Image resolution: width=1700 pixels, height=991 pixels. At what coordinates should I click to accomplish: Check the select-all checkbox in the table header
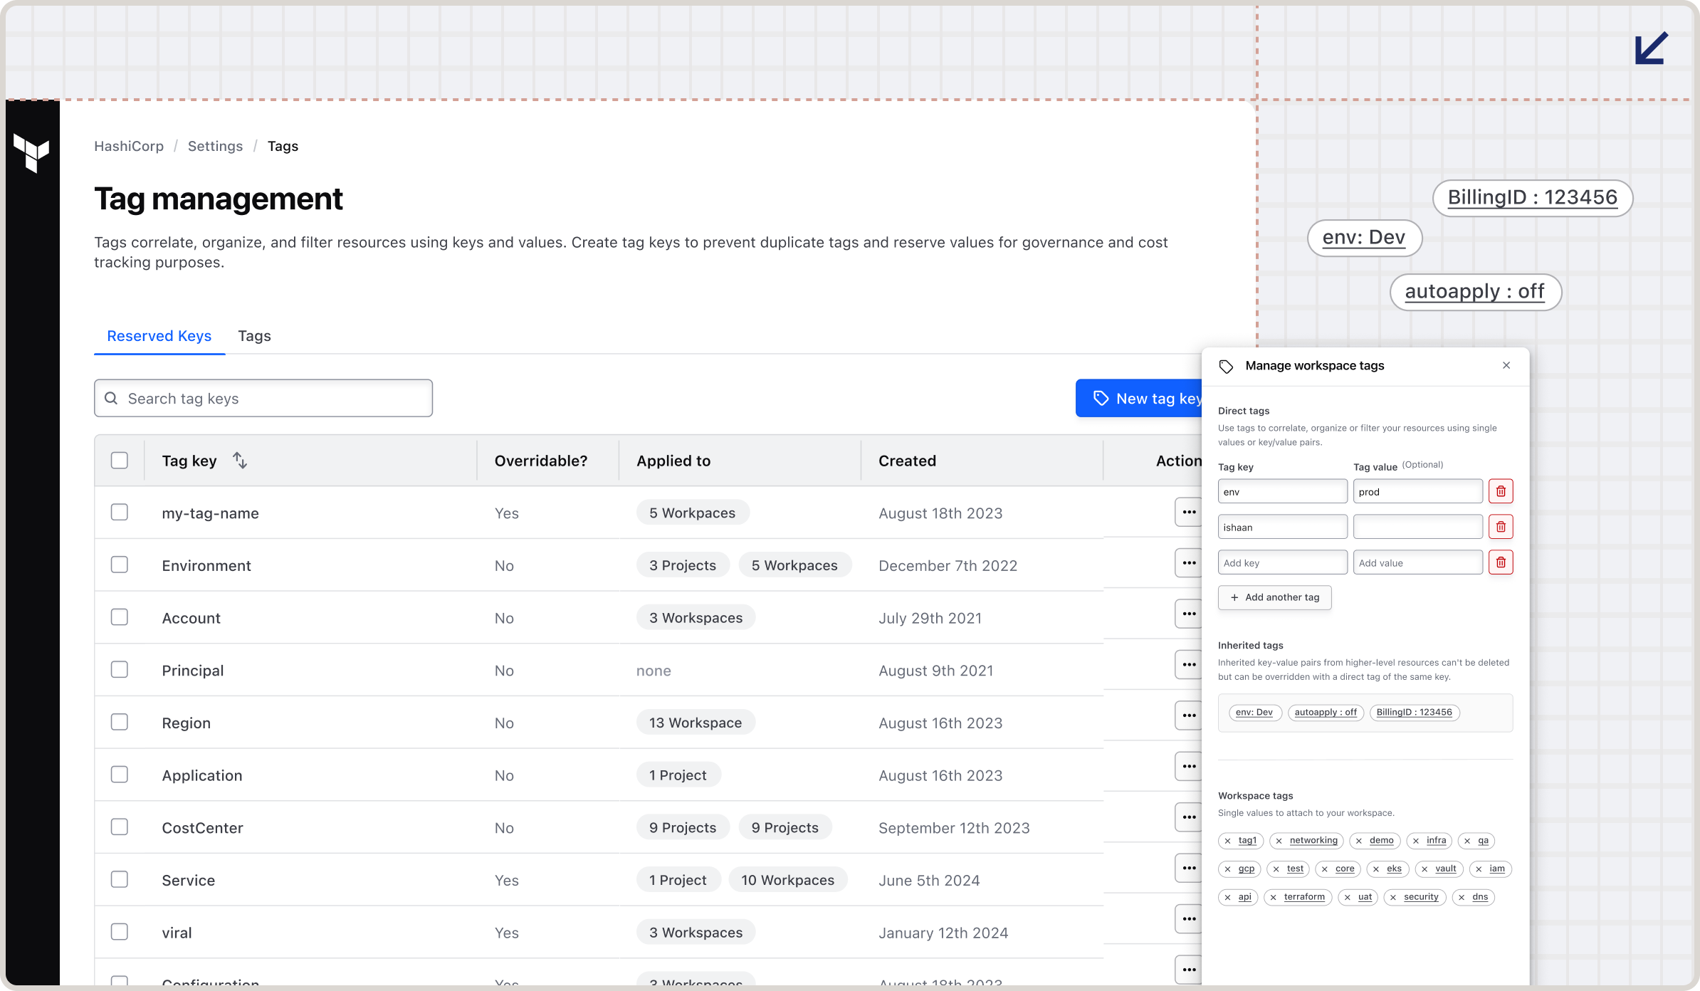click(120, 461)
